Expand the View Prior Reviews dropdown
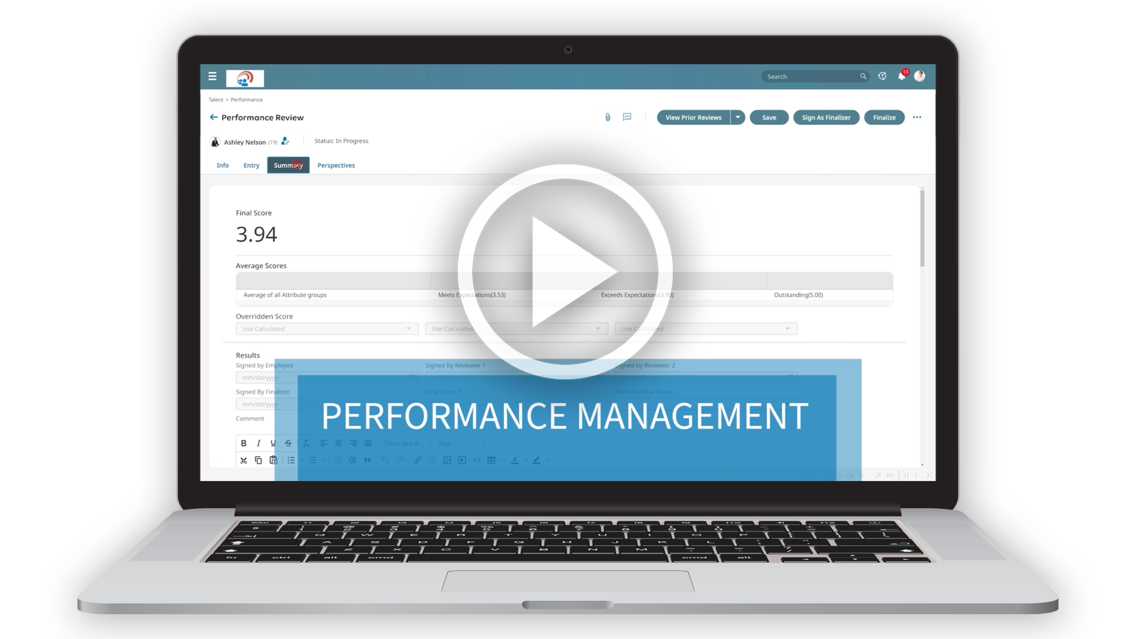The height and width of the screenshot is (639, 1136). point(740,118)
